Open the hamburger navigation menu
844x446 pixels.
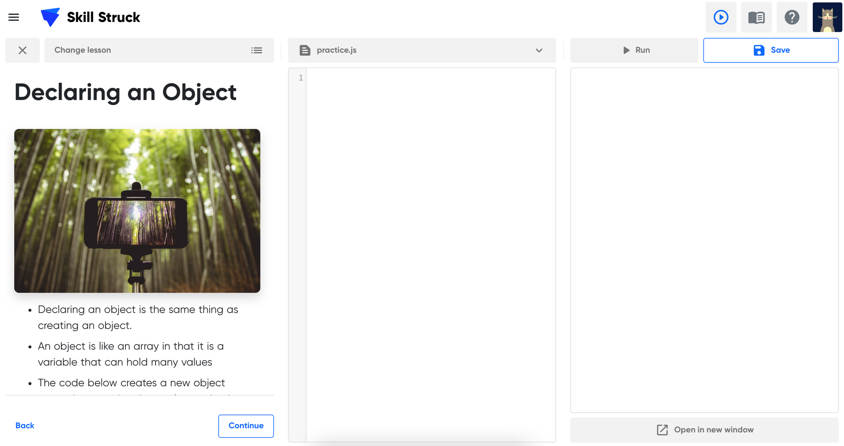click(x=14, y=17)
